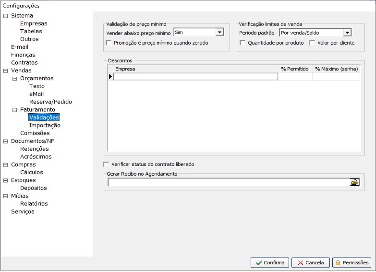Select the Faturamento tree label
Screen dimensions: 376x272
tap(37, 110)
